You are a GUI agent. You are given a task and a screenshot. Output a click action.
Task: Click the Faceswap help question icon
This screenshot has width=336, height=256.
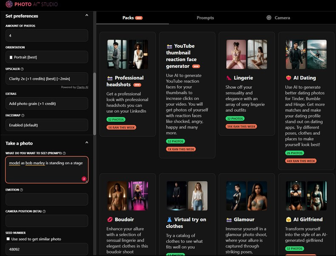point(23,115)
